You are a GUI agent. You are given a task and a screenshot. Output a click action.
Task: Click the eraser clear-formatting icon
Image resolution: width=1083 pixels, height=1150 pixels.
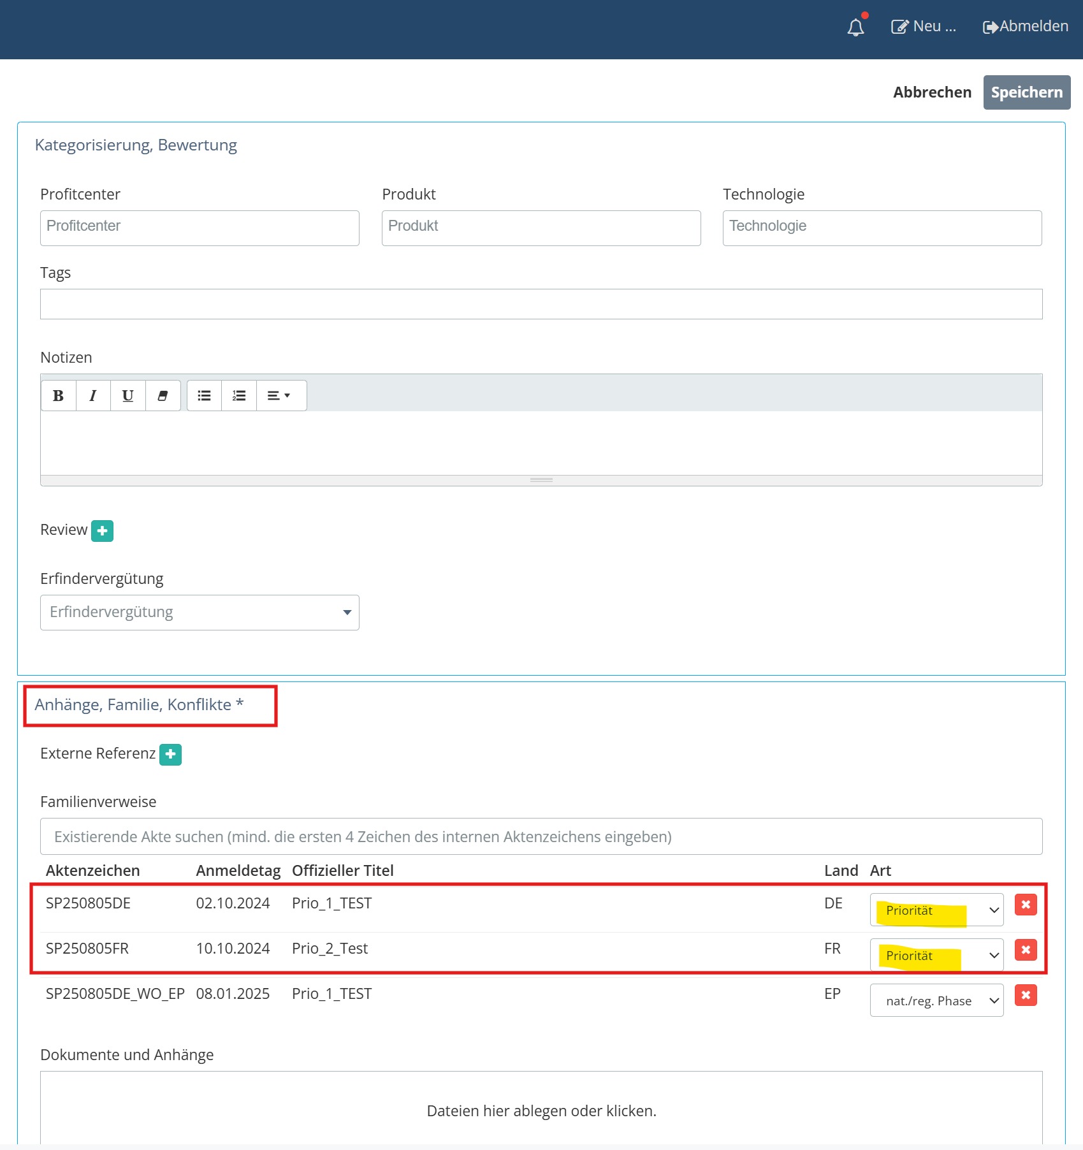[163, 396]
